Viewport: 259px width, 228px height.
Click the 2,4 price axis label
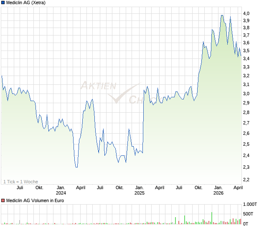tap(246, 155)
